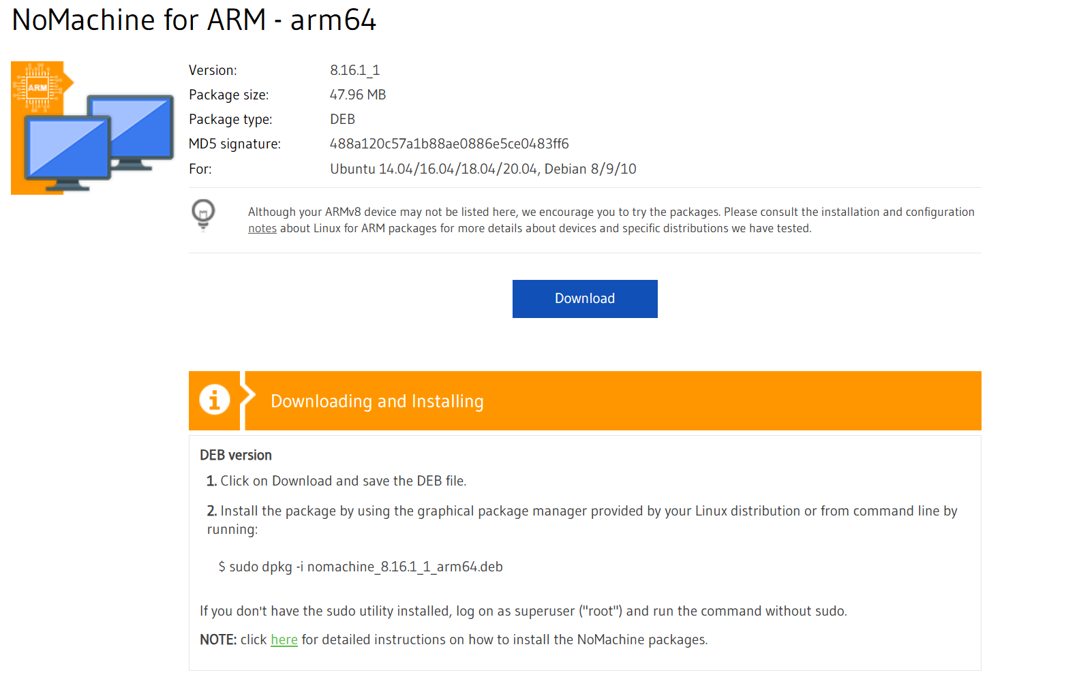Open the notes link about ARM packages

point(262,229)
